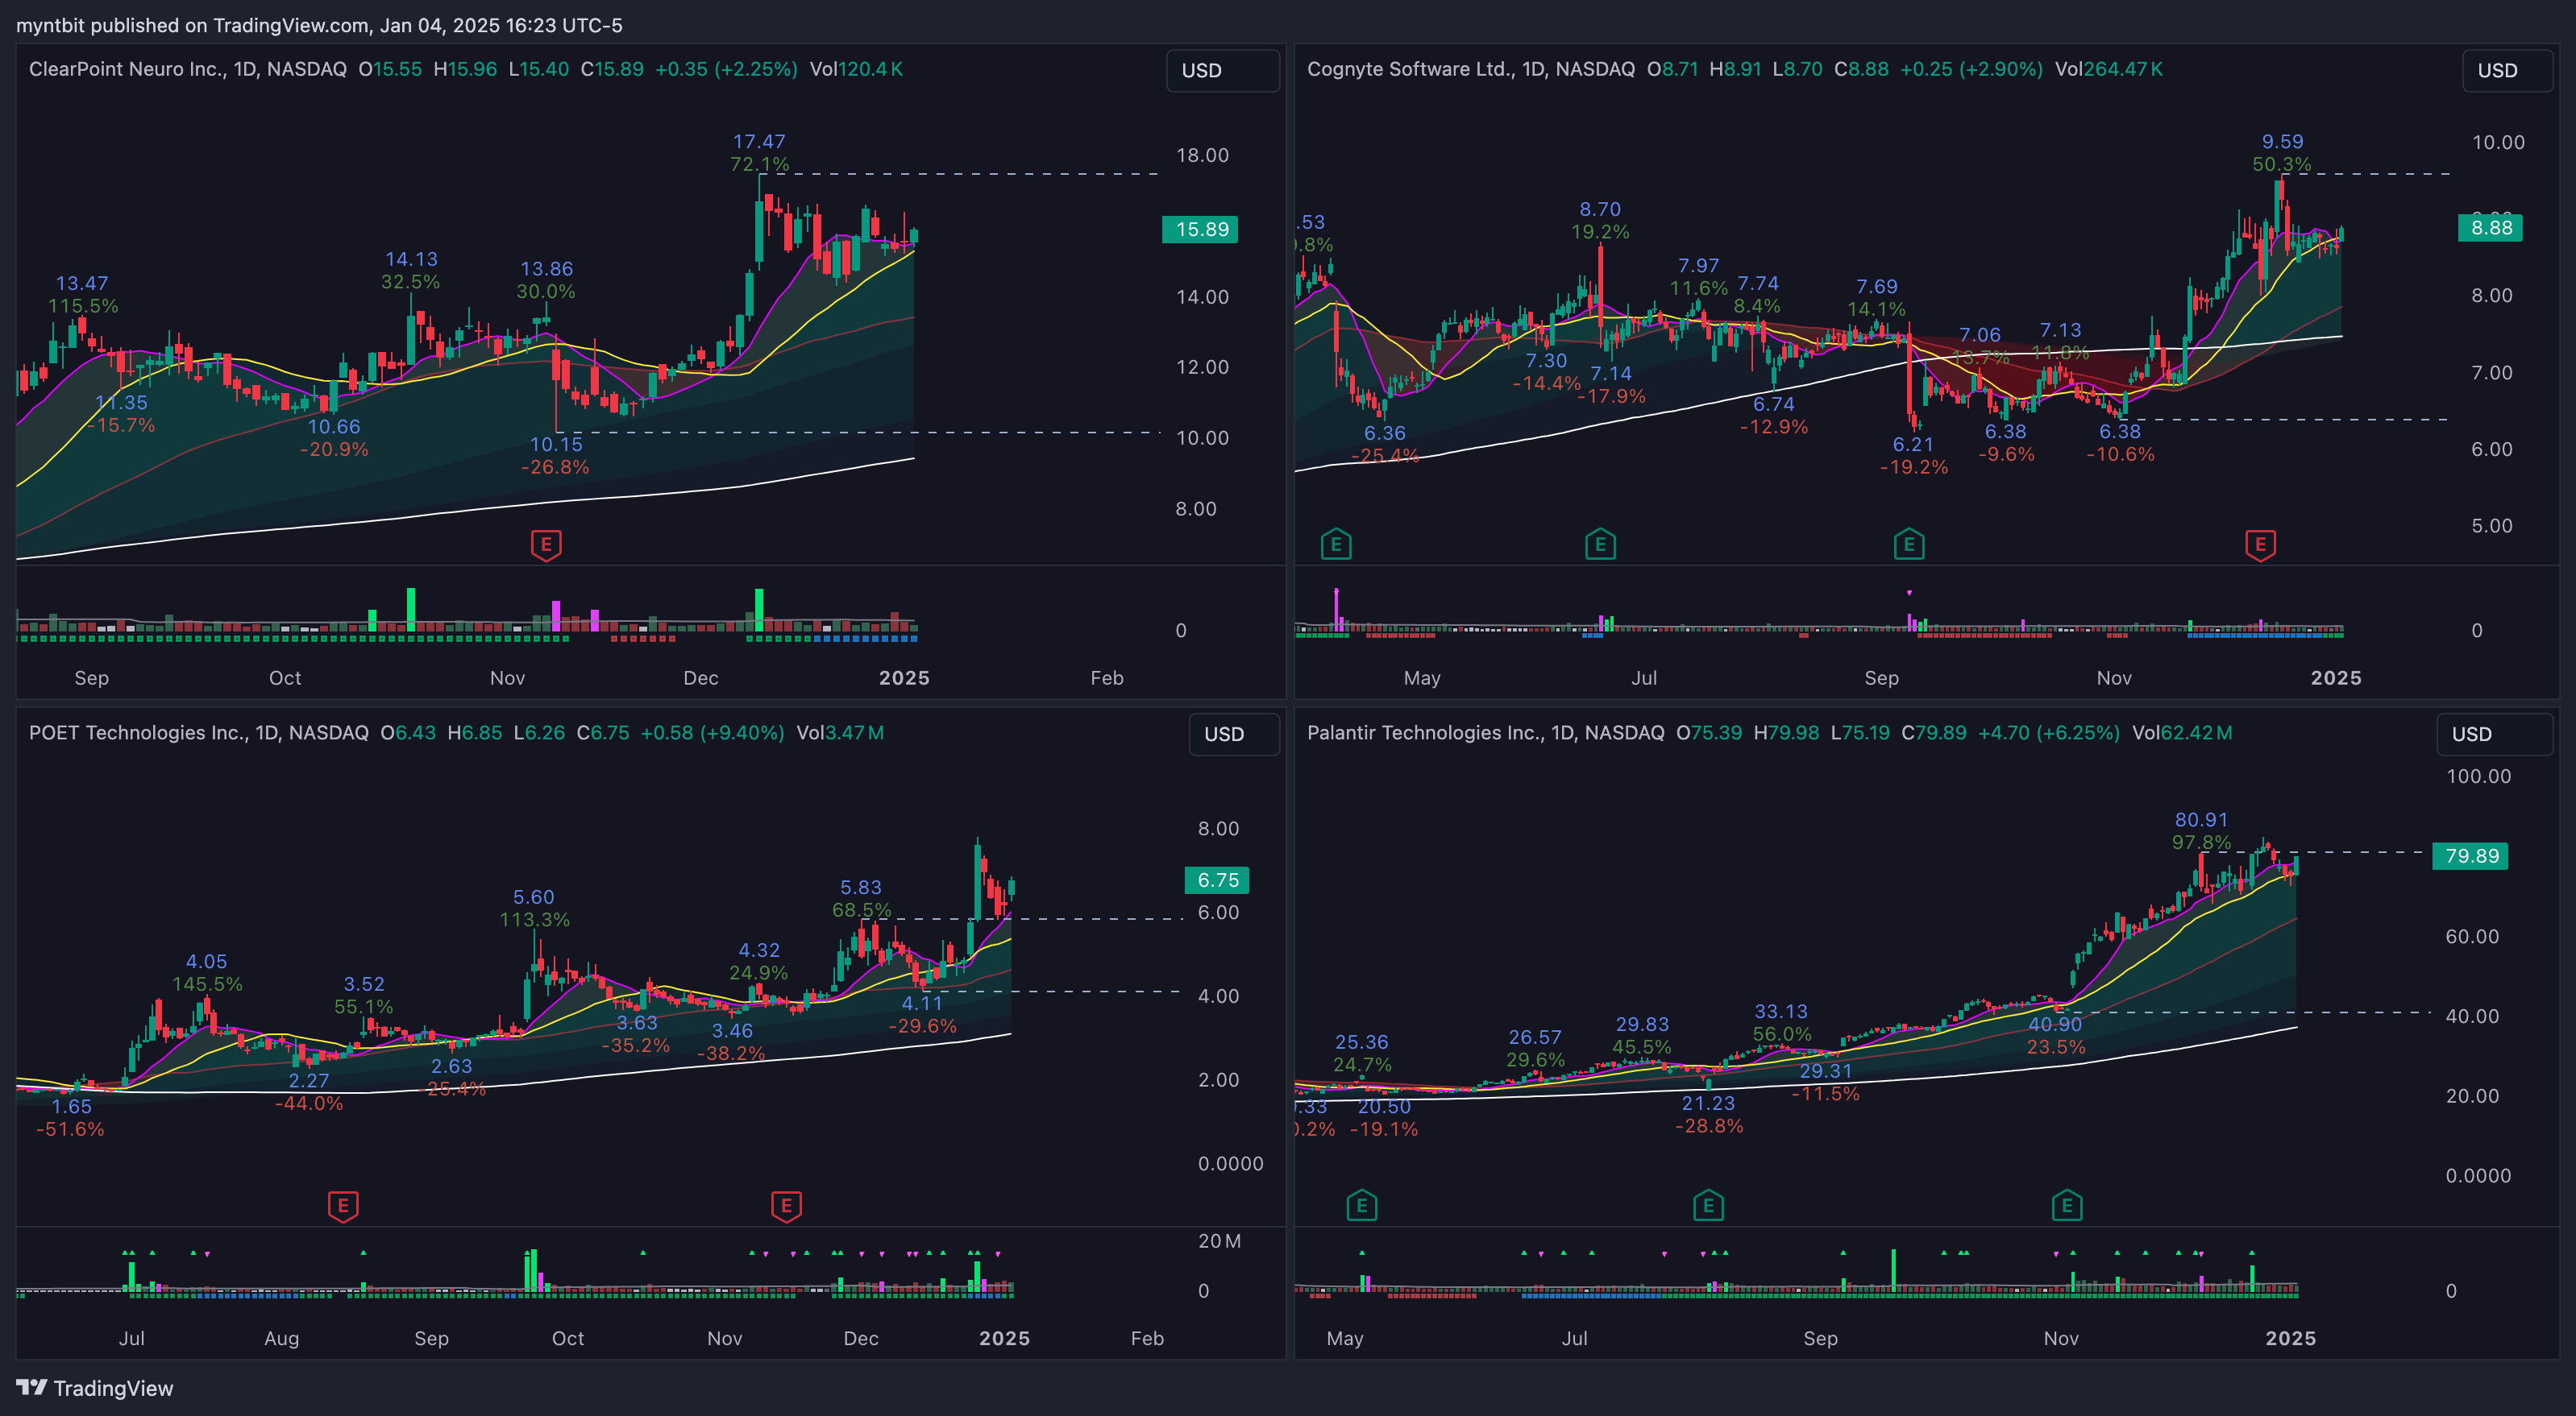Open USD currency selector on Palantir chart
This screenshot has width=2576, height=1416.
tap(2495, 735)
